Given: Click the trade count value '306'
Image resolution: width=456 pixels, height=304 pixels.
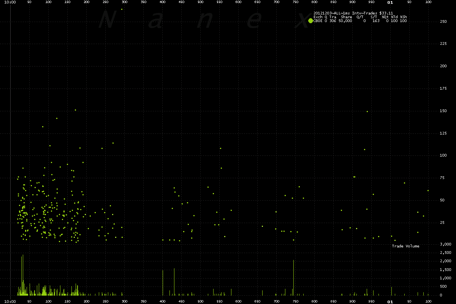Looking at the screenshot, I should pyautogui.click(x=333, y=21).
